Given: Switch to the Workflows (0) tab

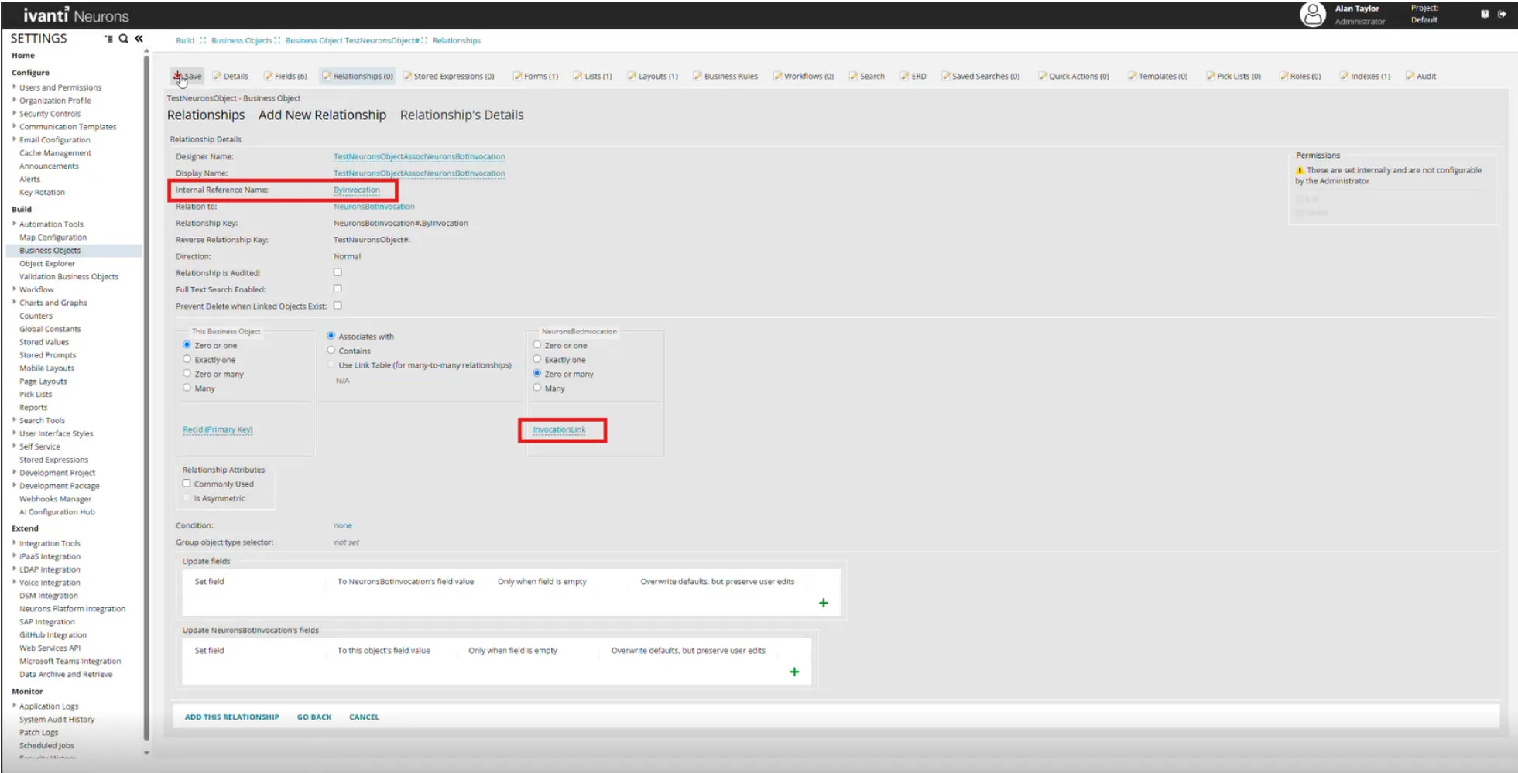Looking at the screenshot, I should 804,76.
